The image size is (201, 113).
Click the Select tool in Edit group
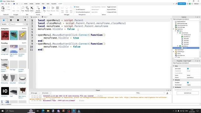pyautogui.click(x=32, y=8)
